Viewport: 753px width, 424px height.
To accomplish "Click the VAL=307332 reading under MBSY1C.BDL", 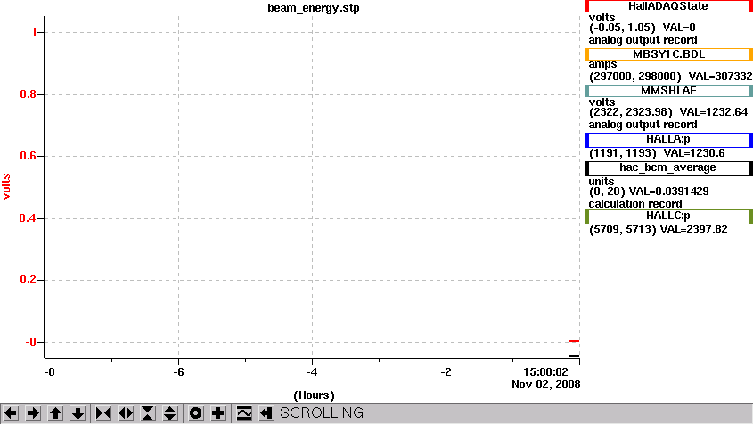I will [x=720, y=77].
